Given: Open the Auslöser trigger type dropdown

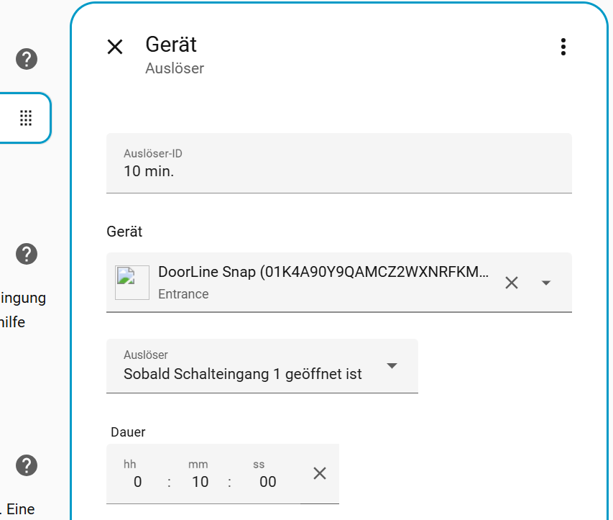Looking at the screenshot, I should click(x=244, y=366).
